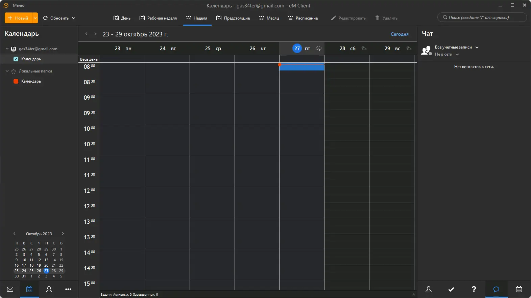The width and height of the screenshot is (531, 298).
Task: Select day 27 in the mini calendar
Action: [x=46, y=271]
